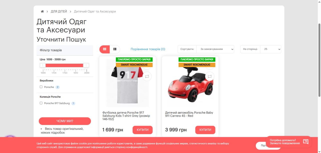Screen dimensions: 321x153
Task: Open the items per page dropdown
Action: click(x=271, y=49)
